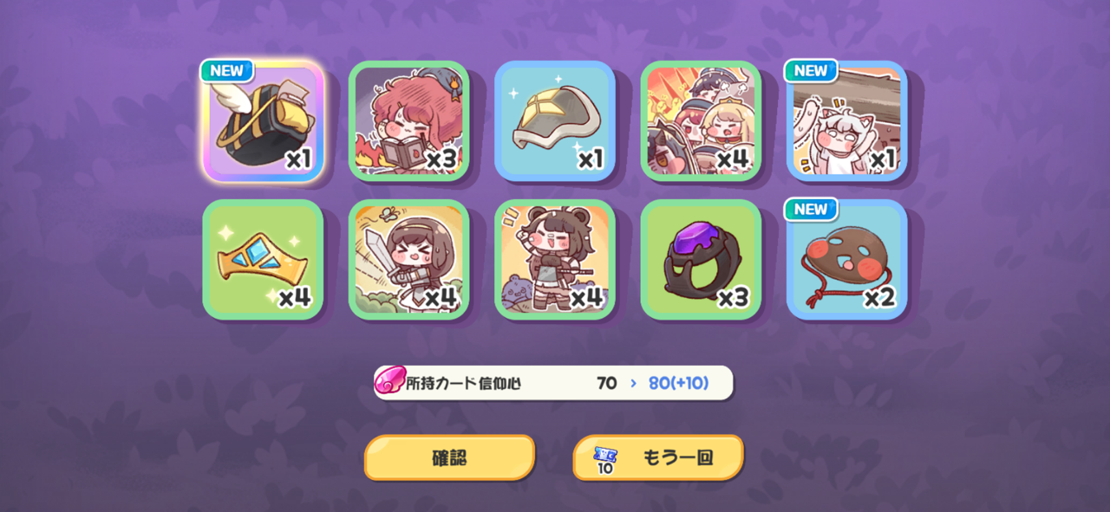Click the ticket icon on draw again button
The height and width of the screenshot is (512, 1110).
coord(605,459)
